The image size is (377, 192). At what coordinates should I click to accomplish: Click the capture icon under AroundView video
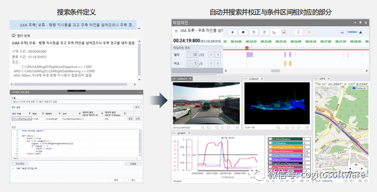coord(209,128)
